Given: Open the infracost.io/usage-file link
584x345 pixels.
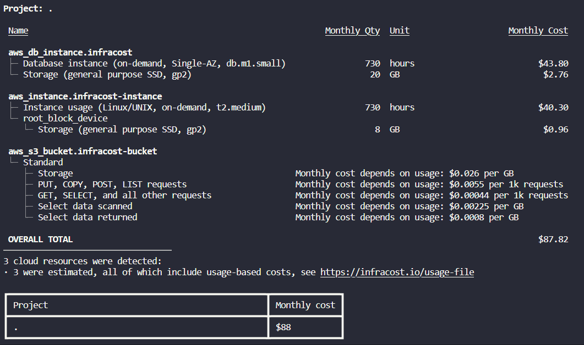Looking at the screenshot, I should click(x=397, y=272).
